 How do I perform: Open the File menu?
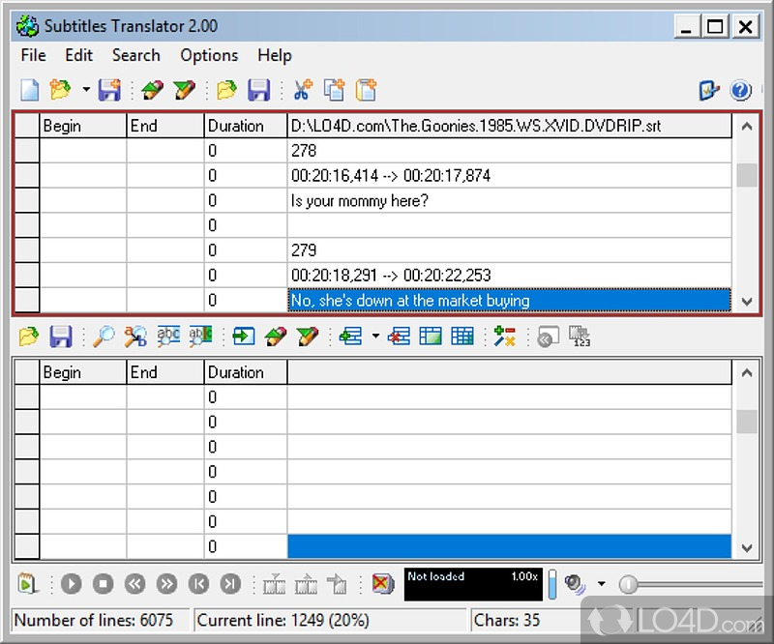click(33, 55)
